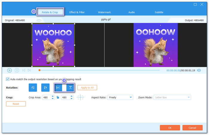
Task: Click the center crop crosshair icon
Action: [80, 97]
